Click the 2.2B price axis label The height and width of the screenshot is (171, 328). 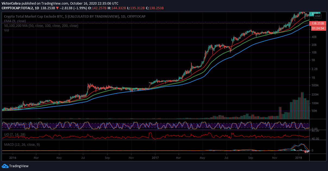[x=315, y=69]
